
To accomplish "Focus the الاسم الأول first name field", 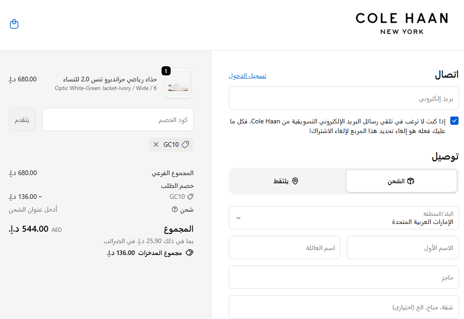I will tap(403, 248).
